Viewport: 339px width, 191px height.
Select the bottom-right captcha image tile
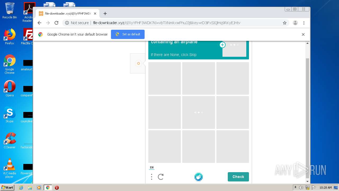point(233,146)
